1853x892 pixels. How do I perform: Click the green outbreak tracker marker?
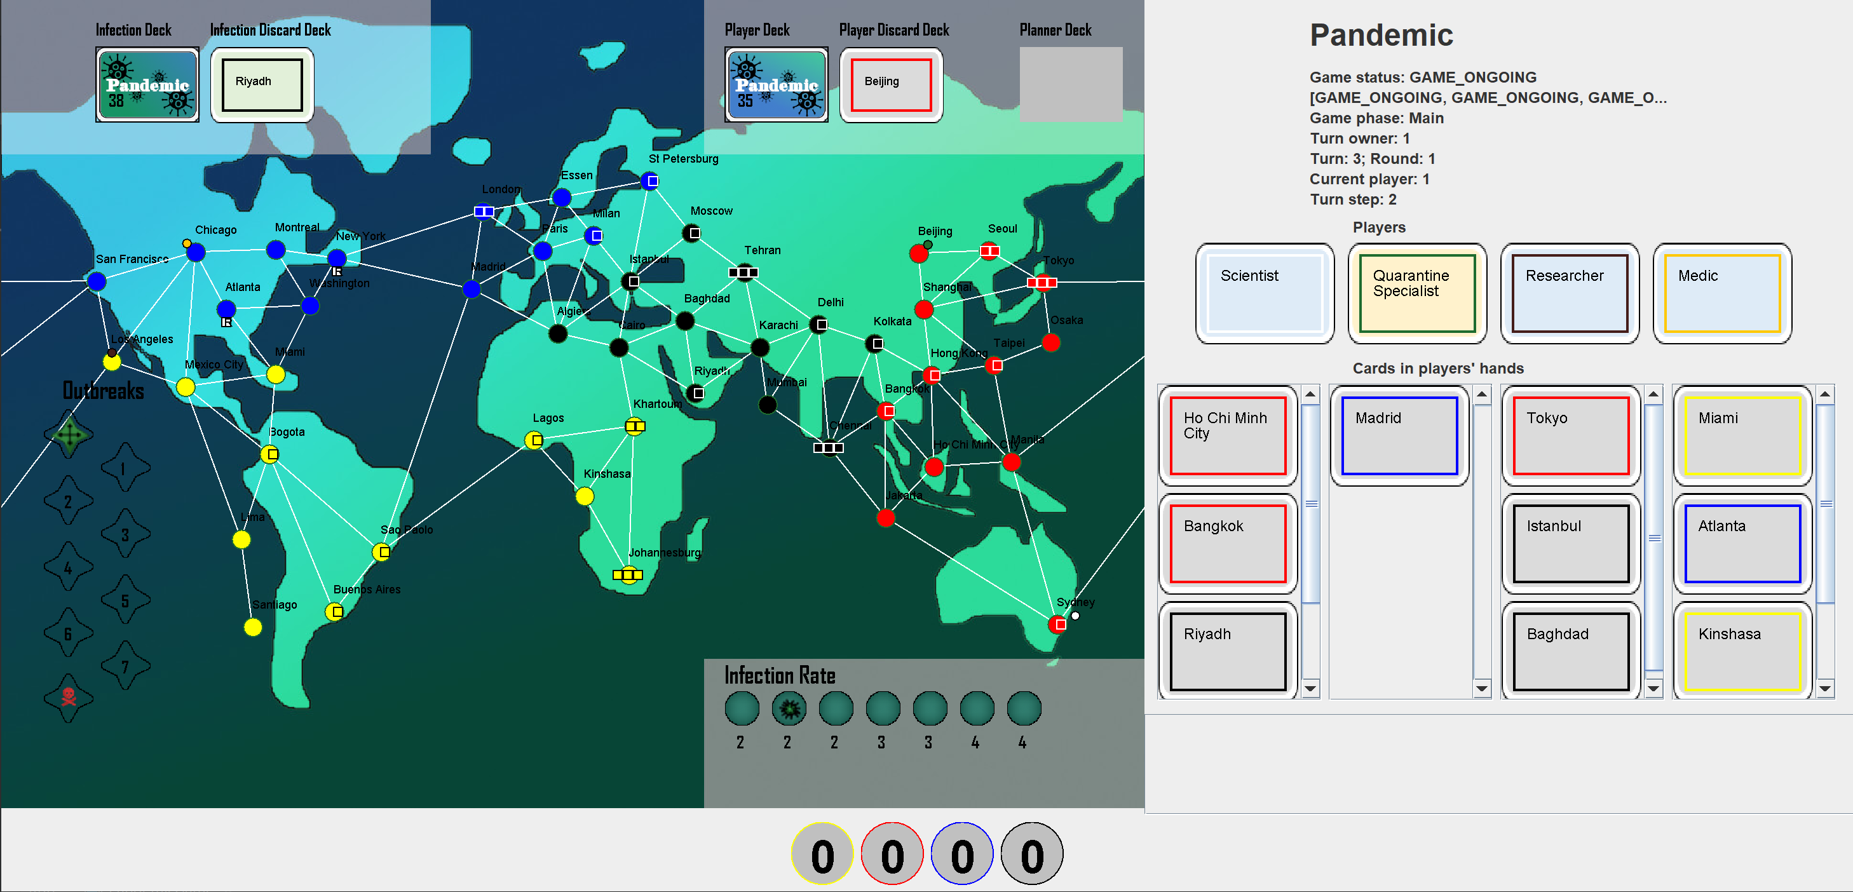coord(69,434)
